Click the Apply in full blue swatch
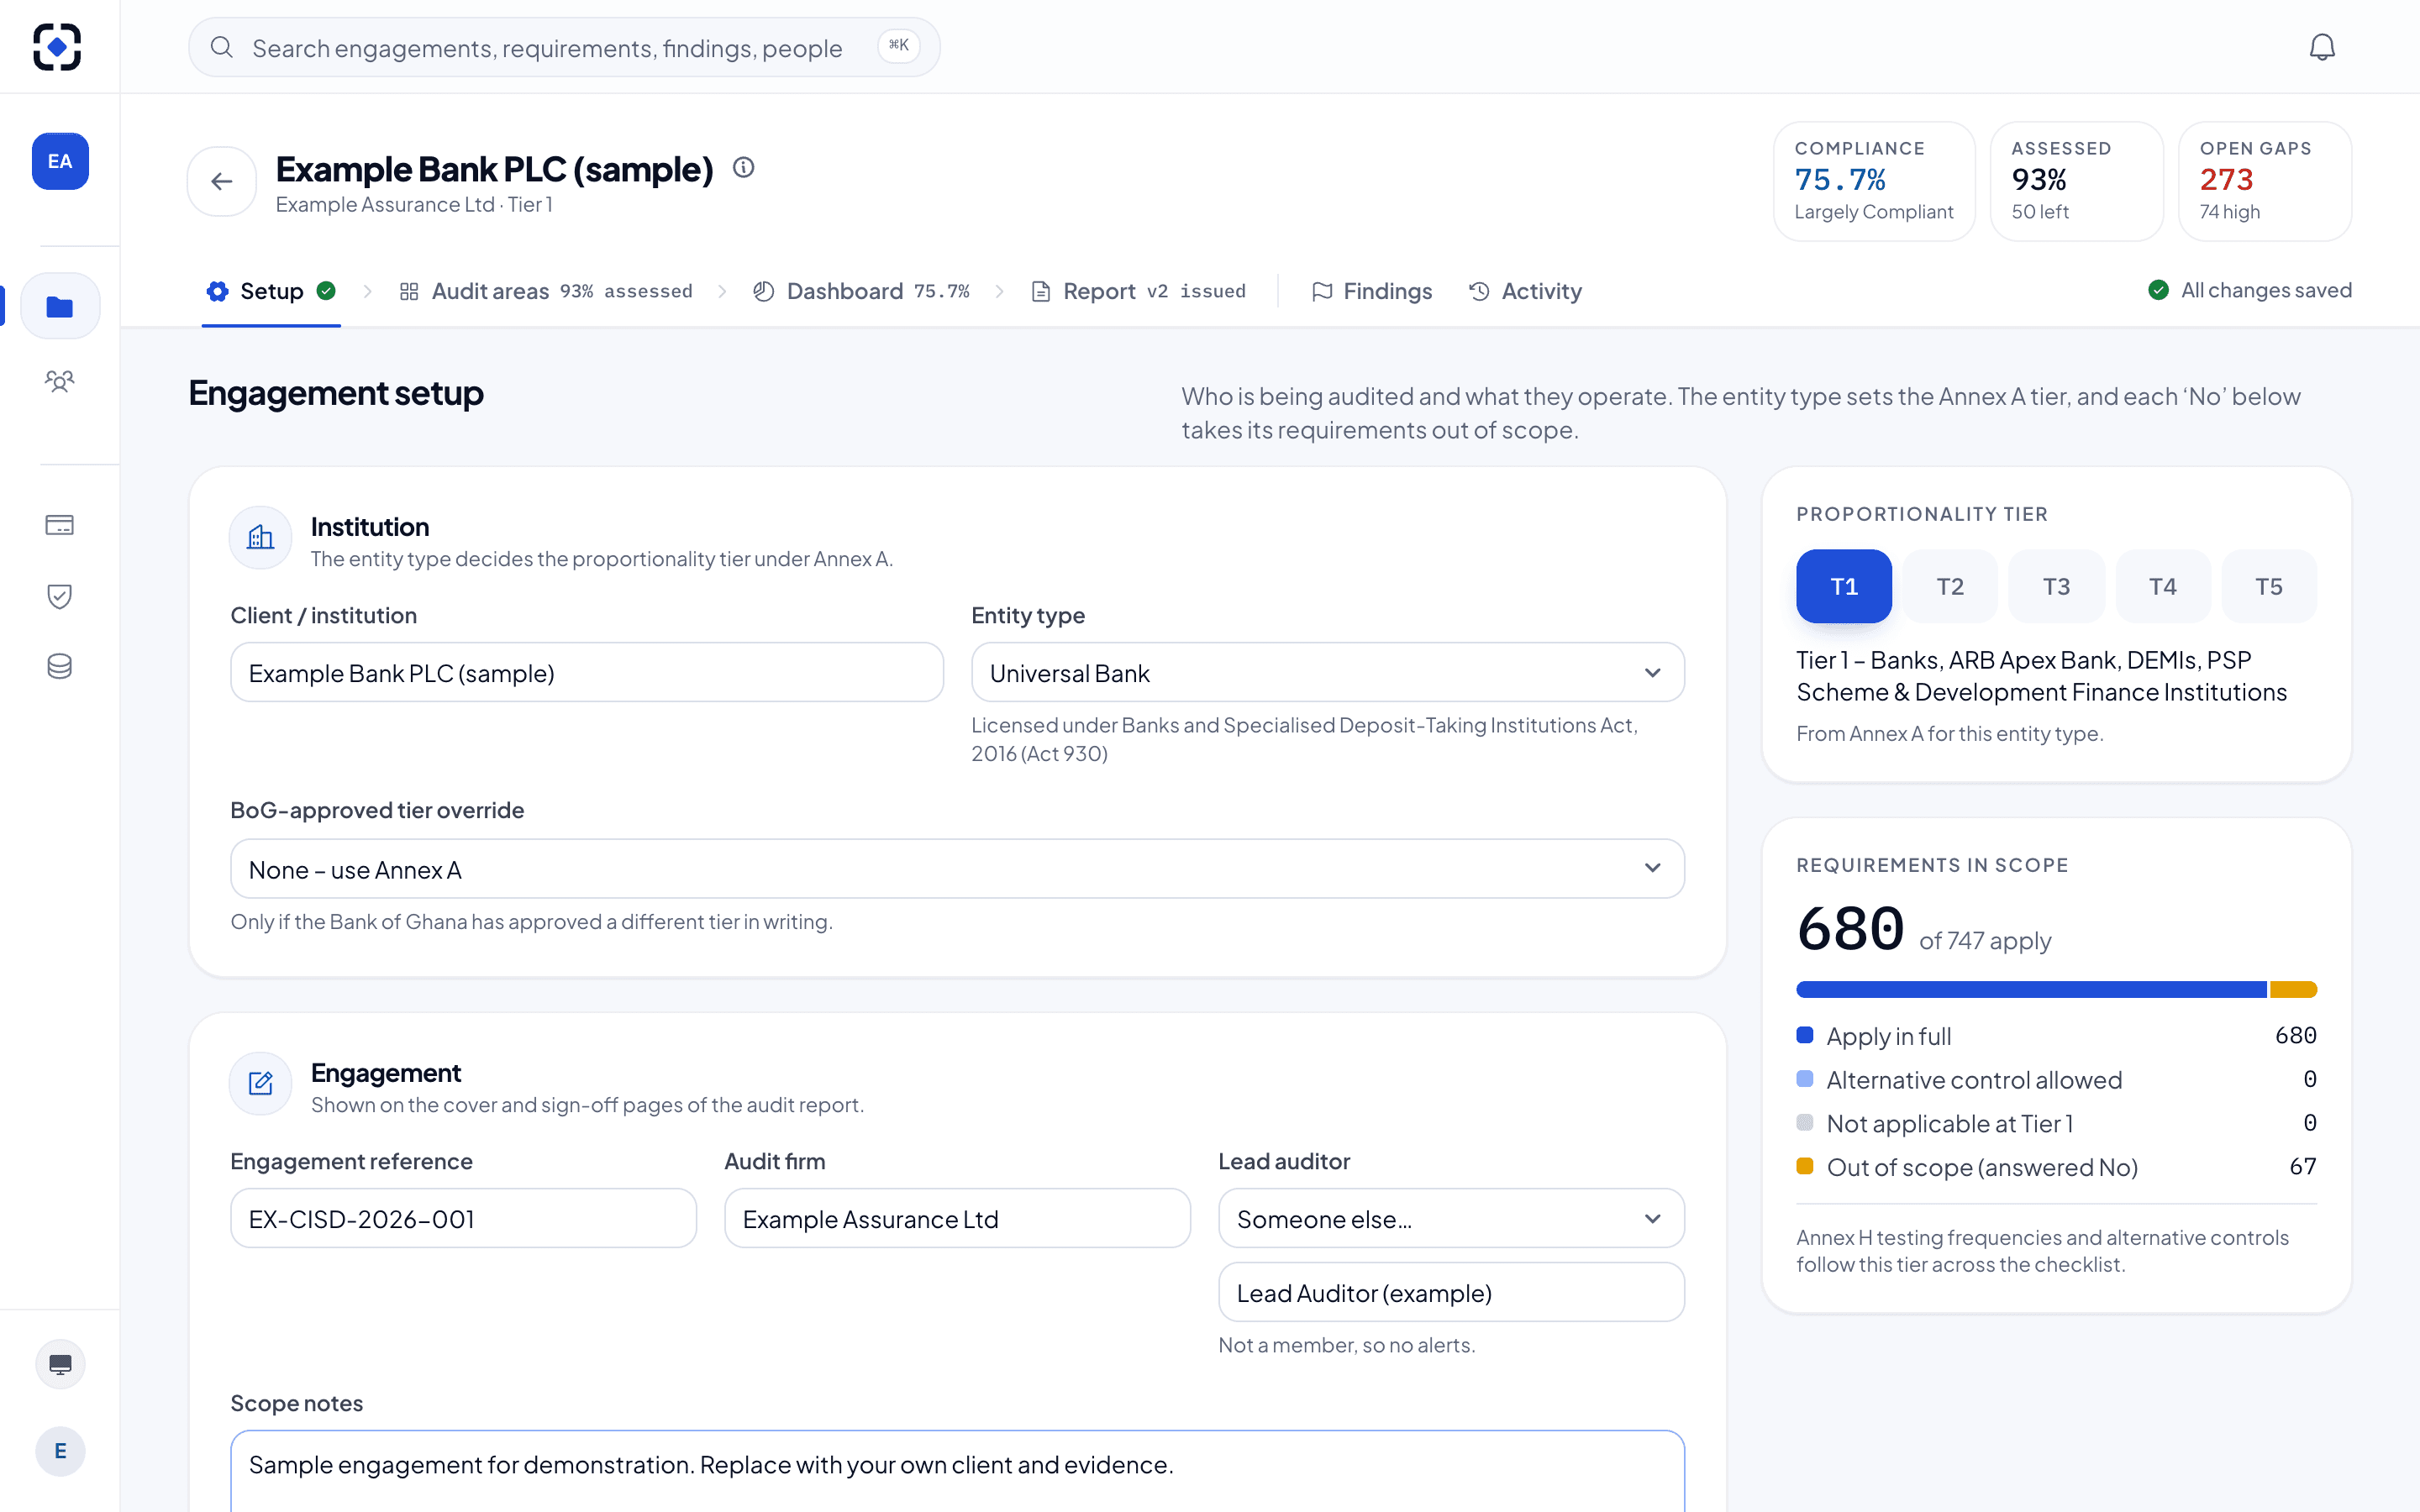The height and width of the screenshot is (1512, 2420). pyautogui.click(x=1805, y=1035)
